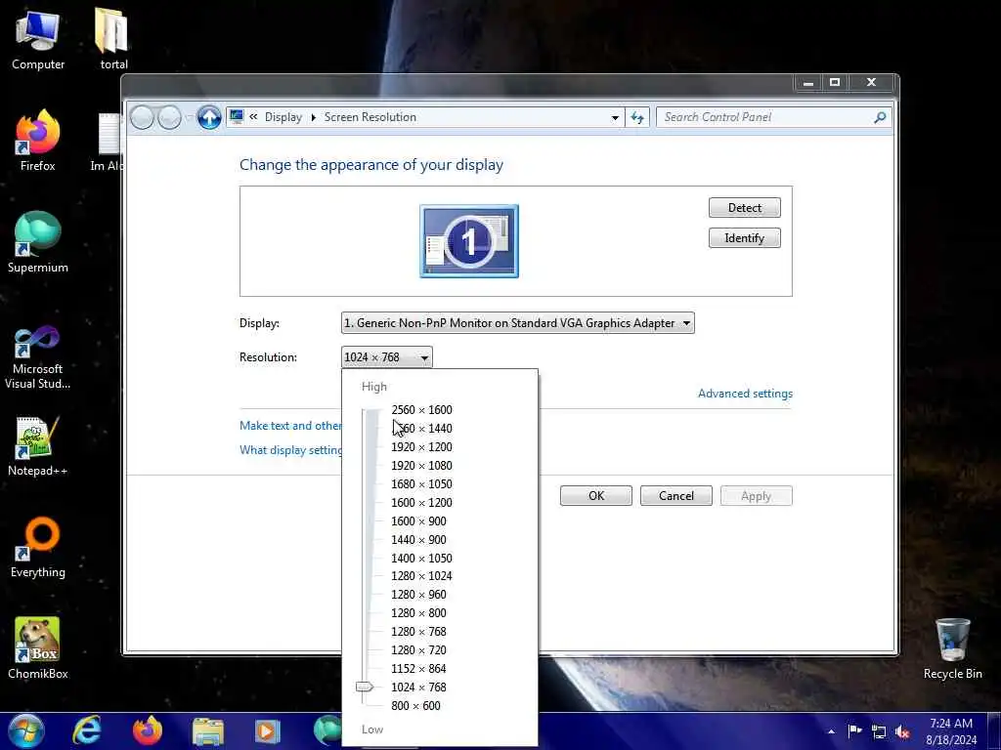Click the Windows Start orb
This screenshot has height=750, width=1001.
pos(26,730)
